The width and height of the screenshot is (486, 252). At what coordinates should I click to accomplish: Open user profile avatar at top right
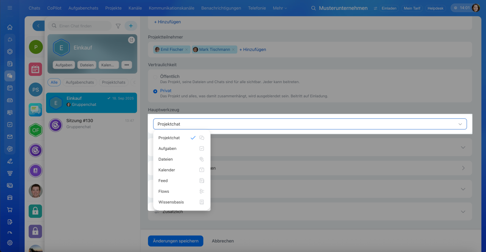pyautogui.click(x=476, y=8)
